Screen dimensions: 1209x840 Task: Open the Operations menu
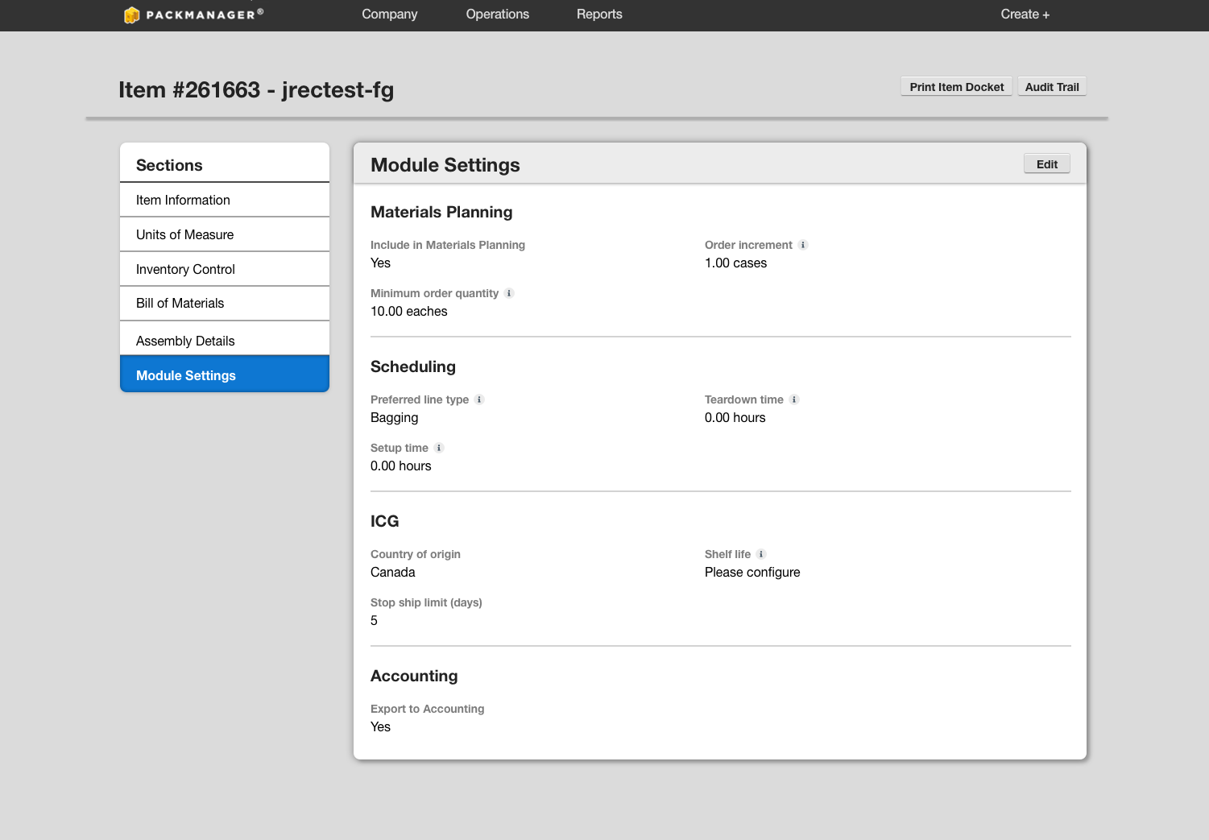(498, 14)
